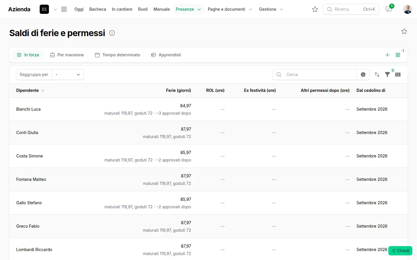Screen dimensions: 417x260
Task: Click the Chiedi assistant button
Action: [400, 251]
